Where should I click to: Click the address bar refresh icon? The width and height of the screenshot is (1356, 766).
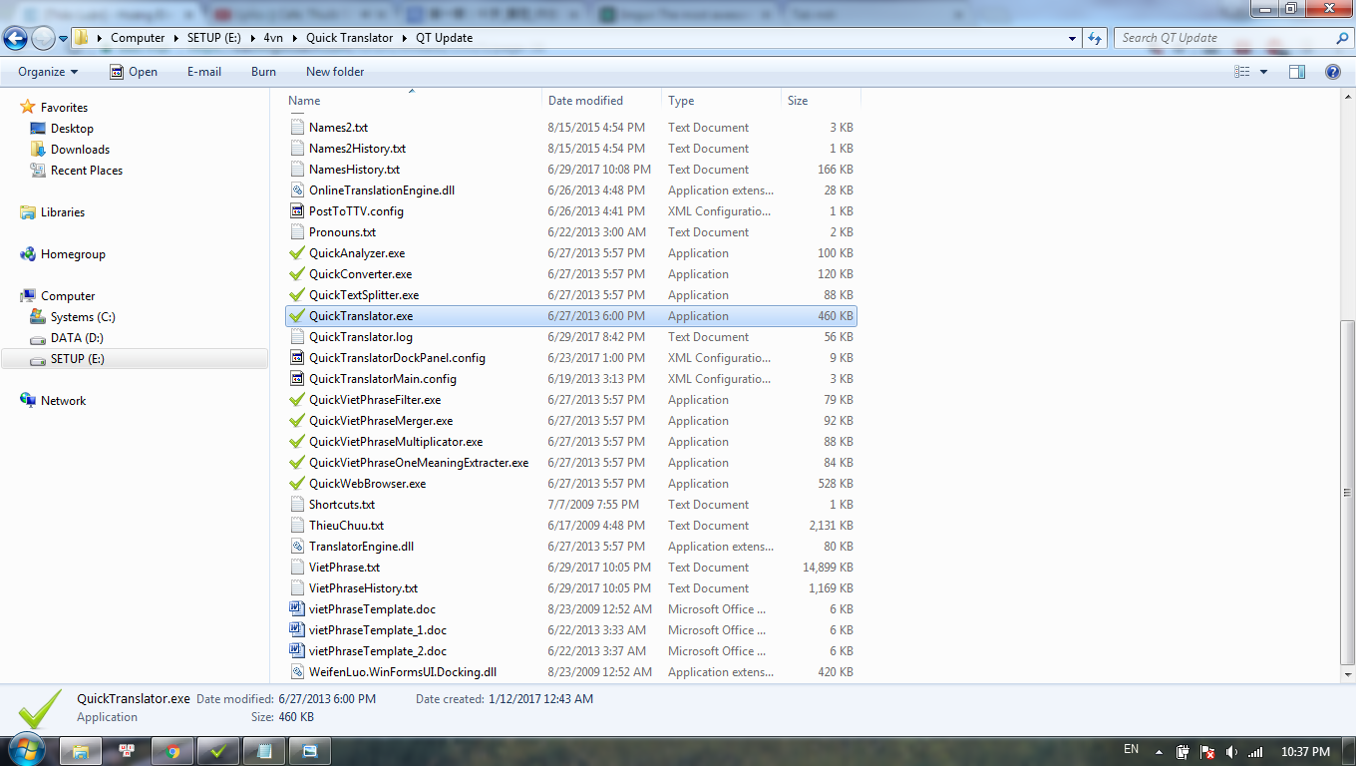point(1096,38)
